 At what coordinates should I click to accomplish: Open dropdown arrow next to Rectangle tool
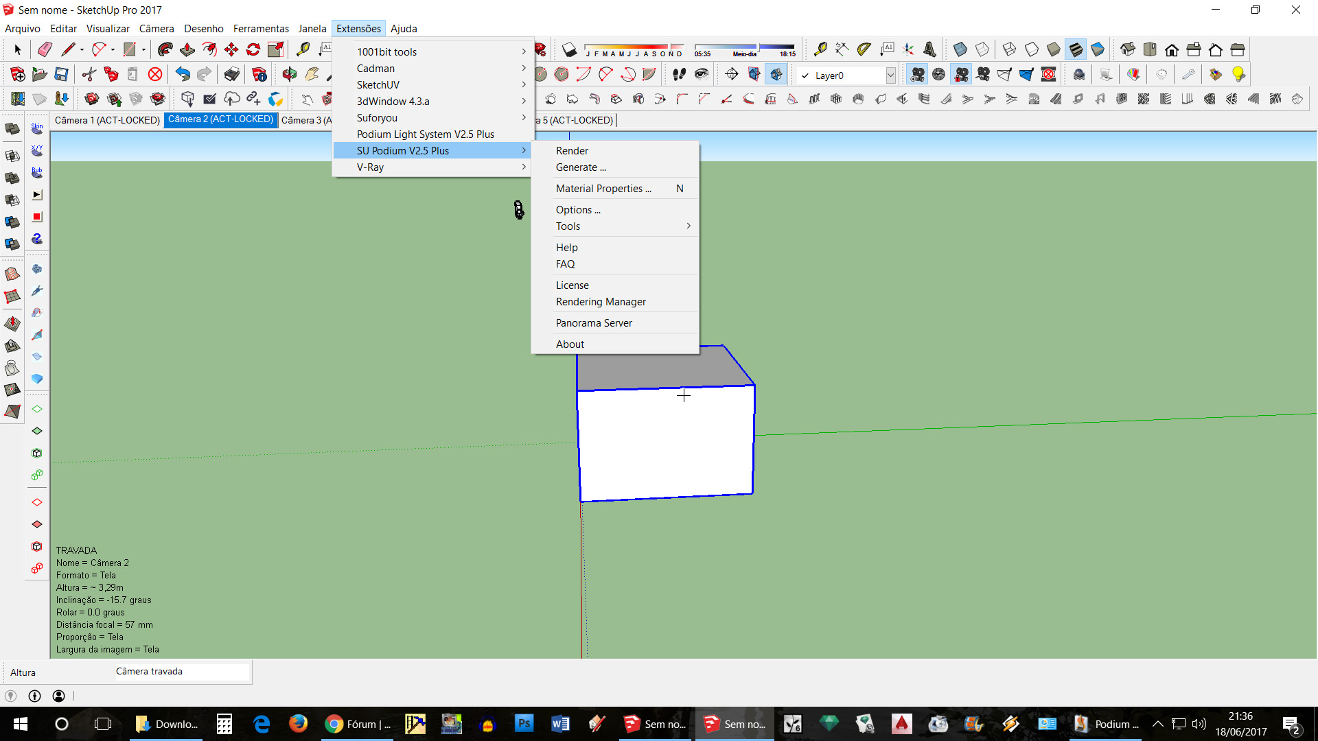click(x=143, y=49)
